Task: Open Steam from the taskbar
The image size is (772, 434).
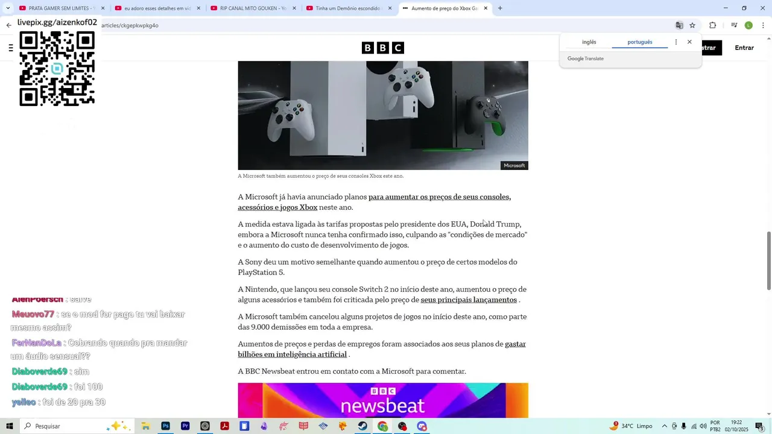Action: [x=362, y=426]
